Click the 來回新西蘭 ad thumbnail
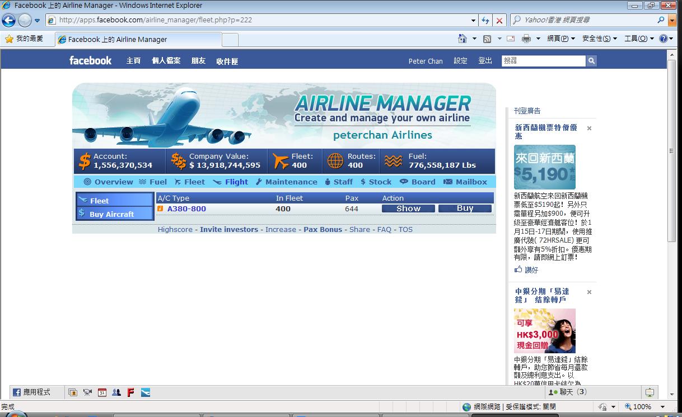 (x=545, y=167)
